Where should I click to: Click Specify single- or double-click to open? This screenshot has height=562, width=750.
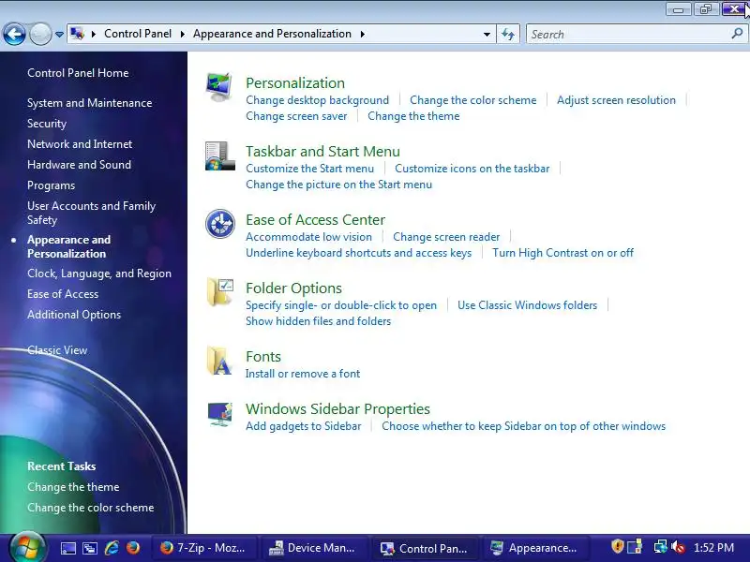[x=341, y=305]
